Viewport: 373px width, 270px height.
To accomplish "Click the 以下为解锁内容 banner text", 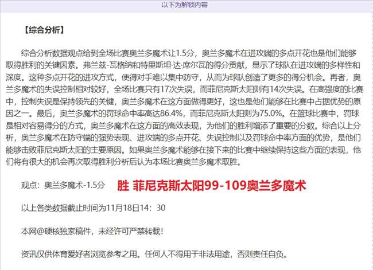I will [x=184, y=5].
